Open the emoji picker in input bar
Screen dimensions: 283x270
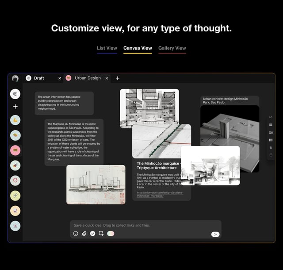click(x=76, y=234)
